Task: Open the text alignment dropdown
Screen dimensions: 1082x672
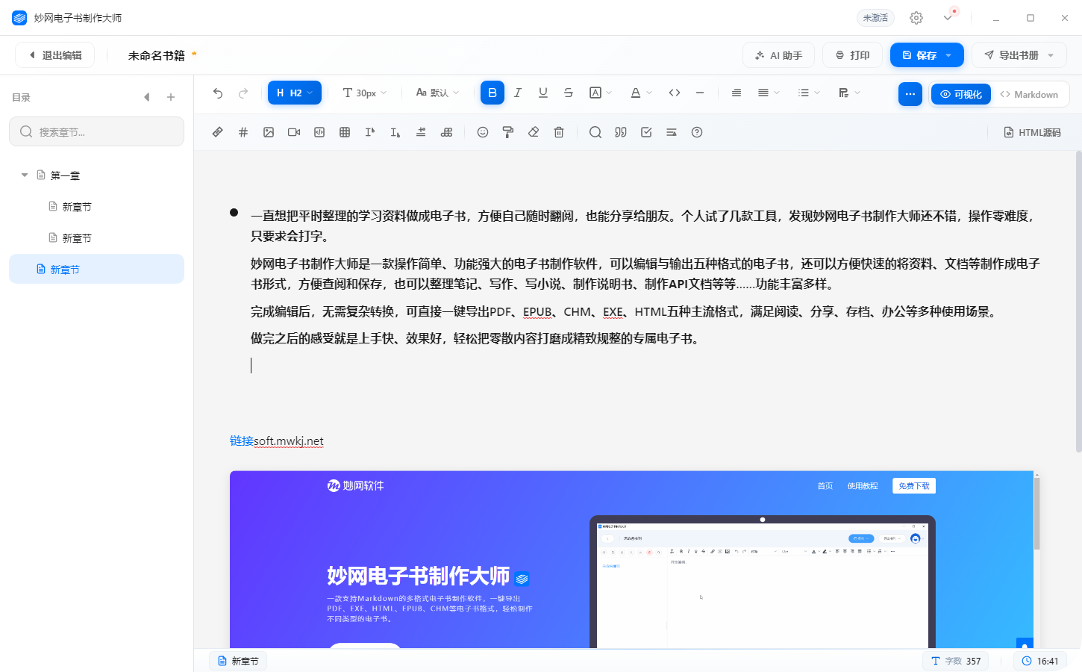Action: point(769,93)
